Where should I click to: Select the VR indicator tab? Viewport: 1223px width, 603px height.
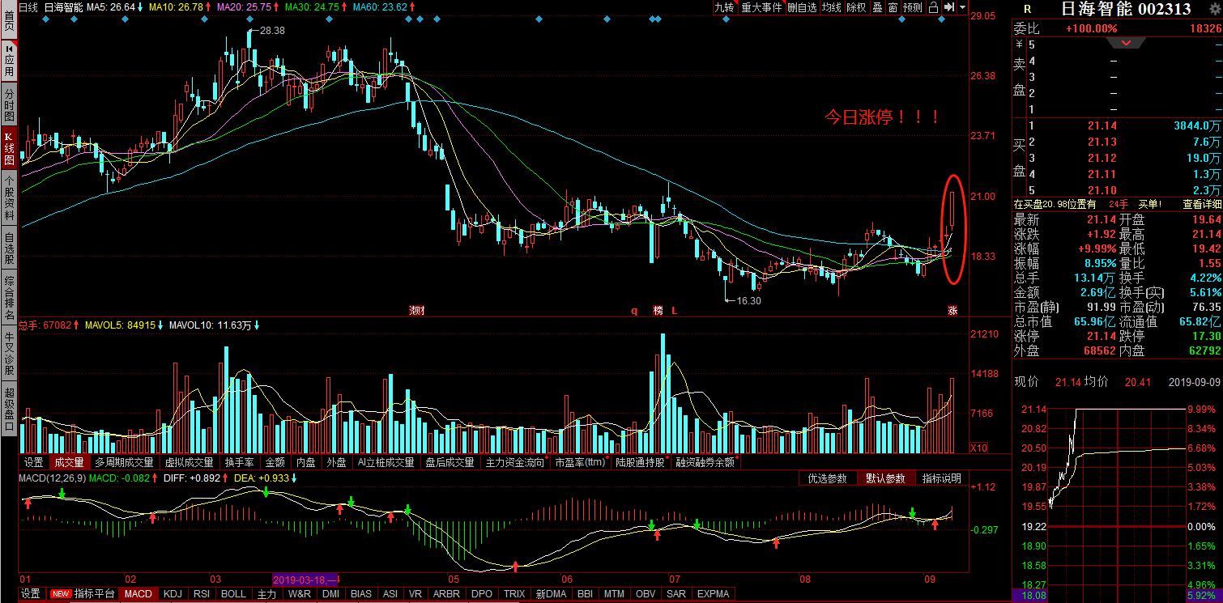click(415, 594)
